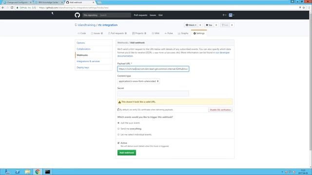The height and width of the screenshot is (175, 312).
Task: Open PowerShell taskbar icon
Action: (x=18, y=172)
